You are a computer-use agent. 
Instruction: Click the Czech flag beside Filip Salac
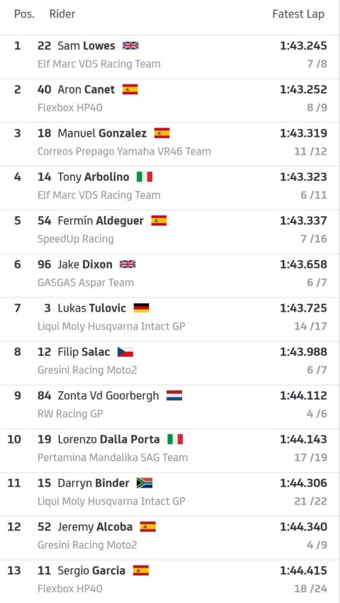[x=125, y=352]
